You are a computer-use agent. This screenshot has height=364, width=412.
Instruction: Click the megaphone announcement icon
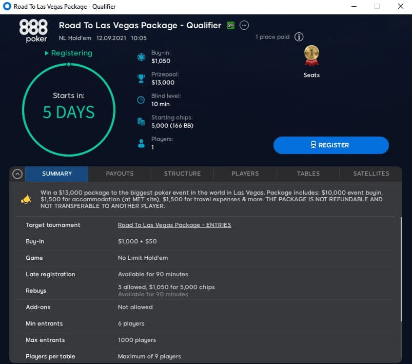click(26, 199)
